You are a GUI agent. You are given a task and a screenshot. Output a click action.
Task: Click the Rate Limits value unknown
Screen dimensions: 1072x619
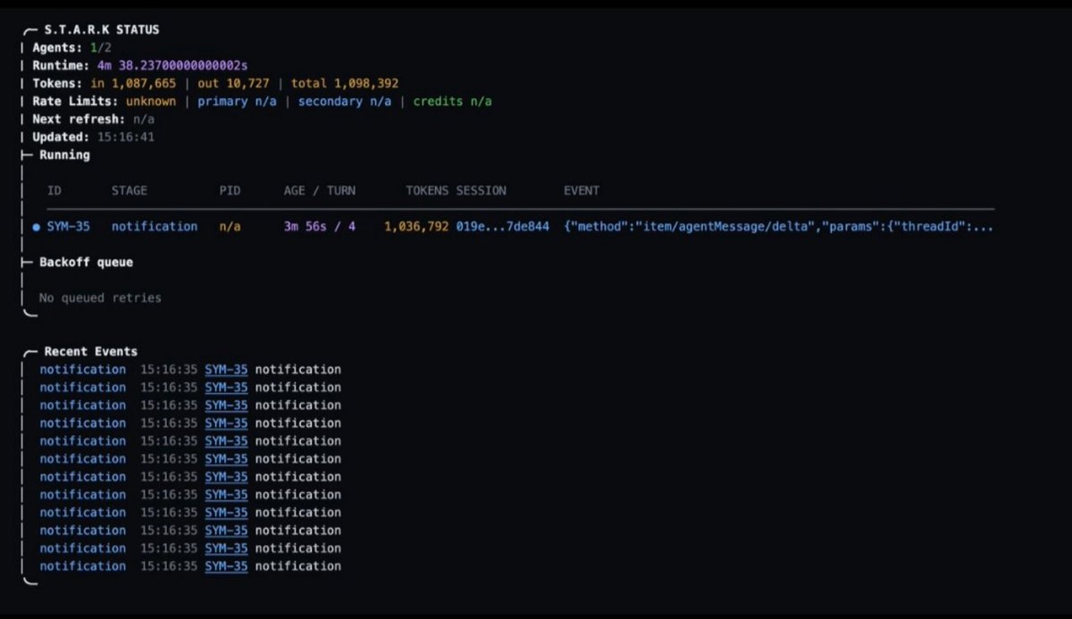pyautogui.click(x=151, y=101)
